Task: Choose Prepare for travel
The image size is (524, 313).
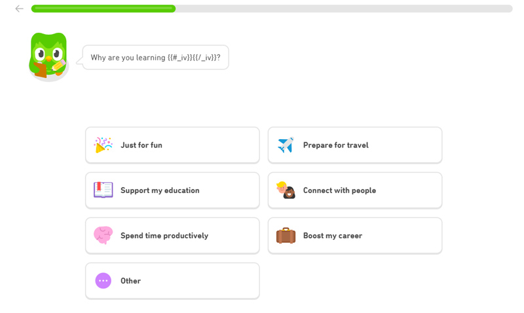Action: coord(355,145)
